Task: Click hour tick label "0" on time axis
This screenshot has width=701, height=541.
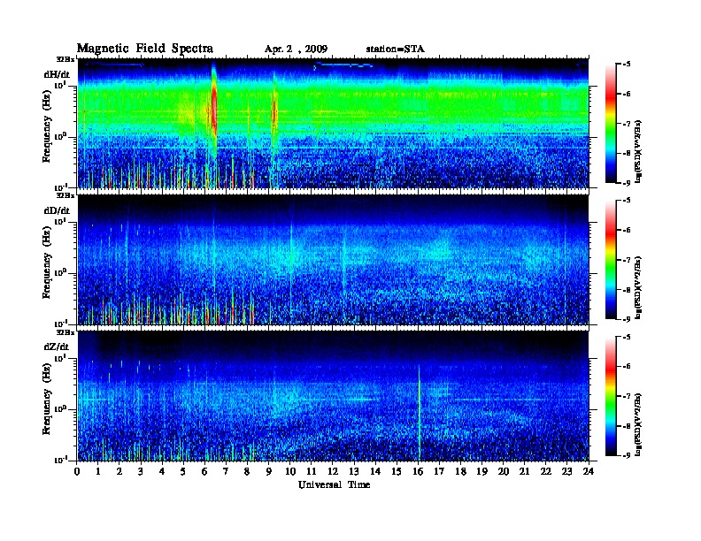Action: [x=77, y=471]
